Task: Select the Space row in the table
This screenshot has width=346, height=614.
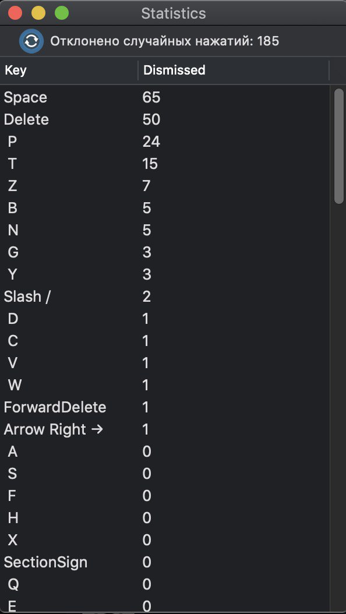Action: click(x=165, y=97)
